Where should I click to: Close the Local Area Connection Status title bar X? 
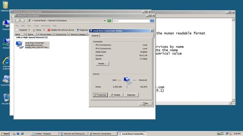click(152, 31)
